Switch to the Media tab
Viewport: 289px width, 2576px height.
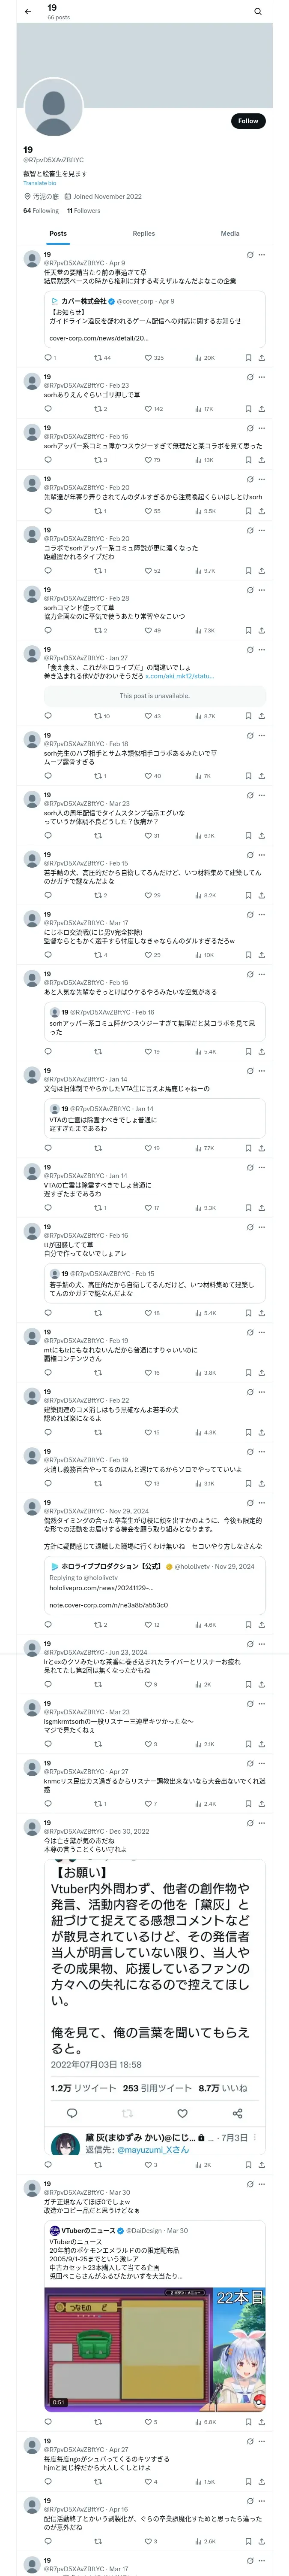229,234
